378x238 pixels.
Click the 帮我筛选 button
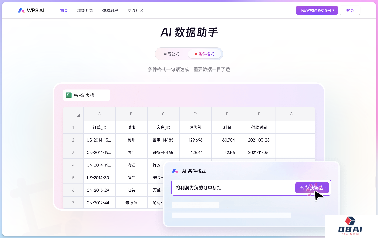312,188
